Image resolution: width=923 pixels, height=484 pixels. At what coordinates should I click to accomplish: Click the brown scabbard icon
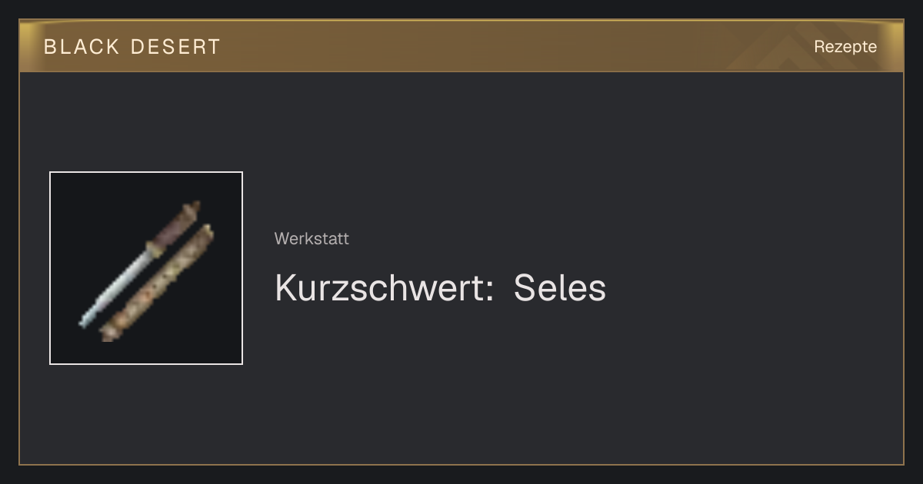pos(157,283)
